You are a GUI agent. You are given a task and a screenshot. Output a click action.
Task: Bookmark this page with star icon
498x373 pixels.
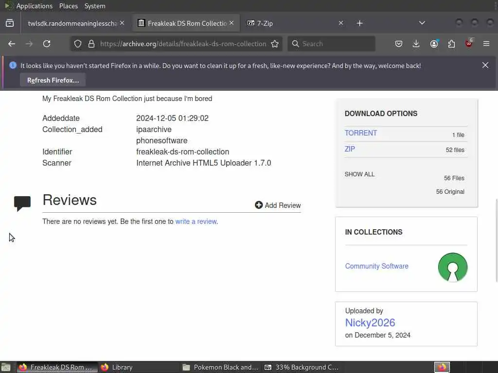click(275, 44)
